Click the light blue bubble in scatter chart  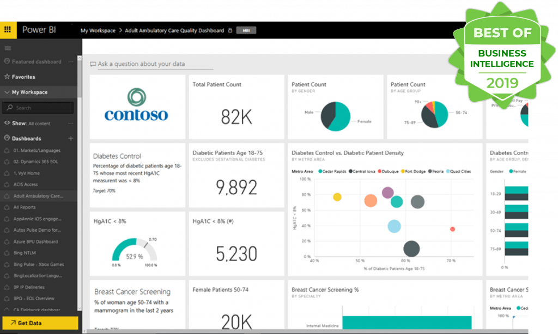394,226
